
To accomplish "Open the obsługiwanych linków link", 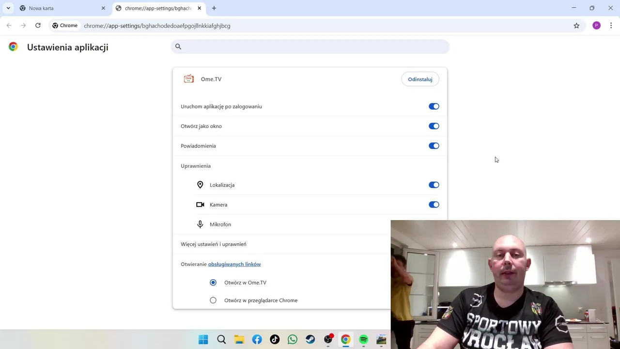I will (234, 264).
